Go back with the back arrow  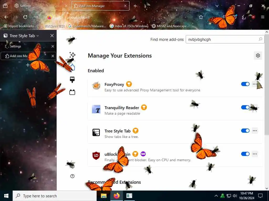tap(6, 17)
